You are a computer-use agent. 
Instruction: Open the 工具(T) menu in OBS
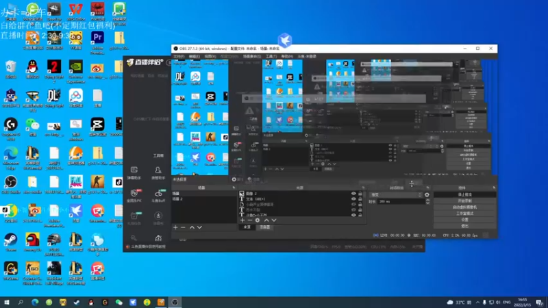tap(271, 56)
